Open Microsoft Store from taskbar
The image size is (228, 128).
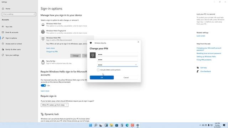coord(116,125)
